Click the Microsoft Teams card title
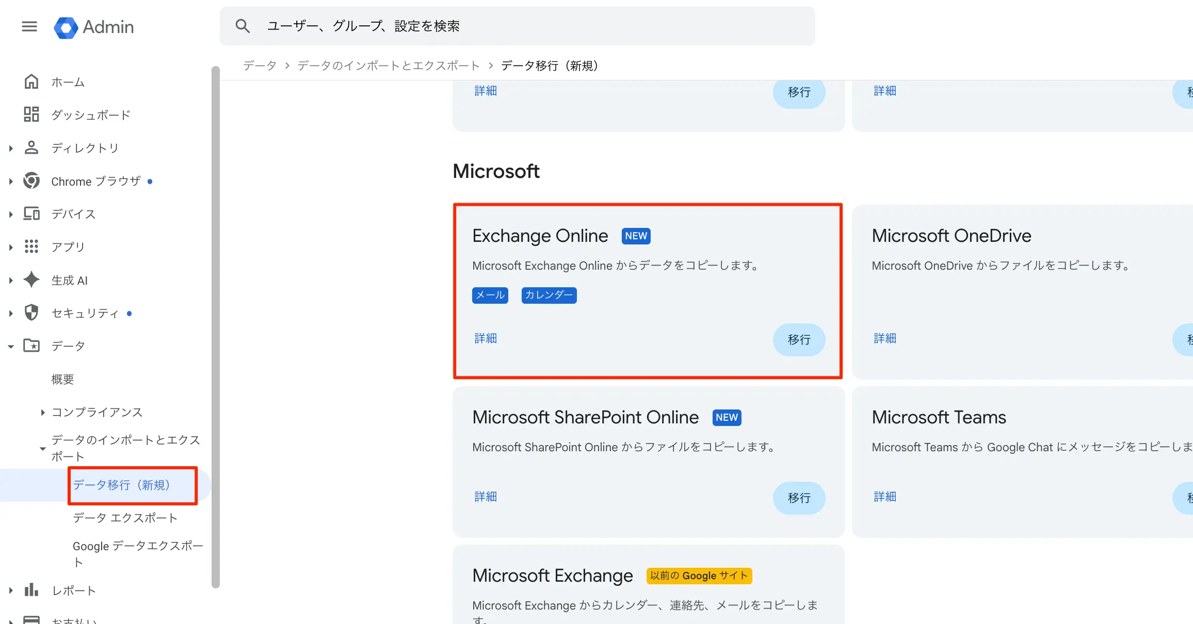The width and height of the screenshot is (1193, 624). tap(939, 417)
